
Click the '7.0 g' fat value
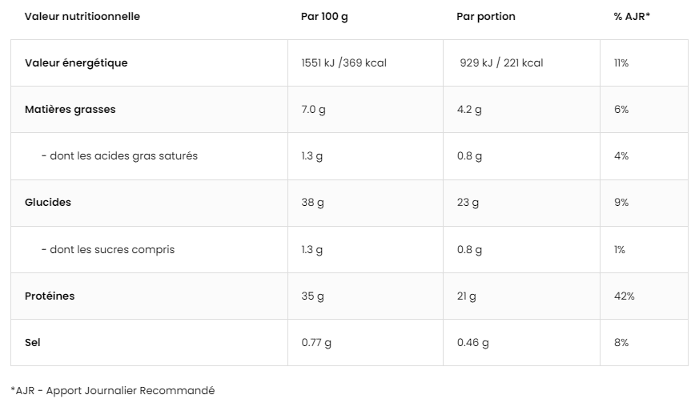coord(313,110)
